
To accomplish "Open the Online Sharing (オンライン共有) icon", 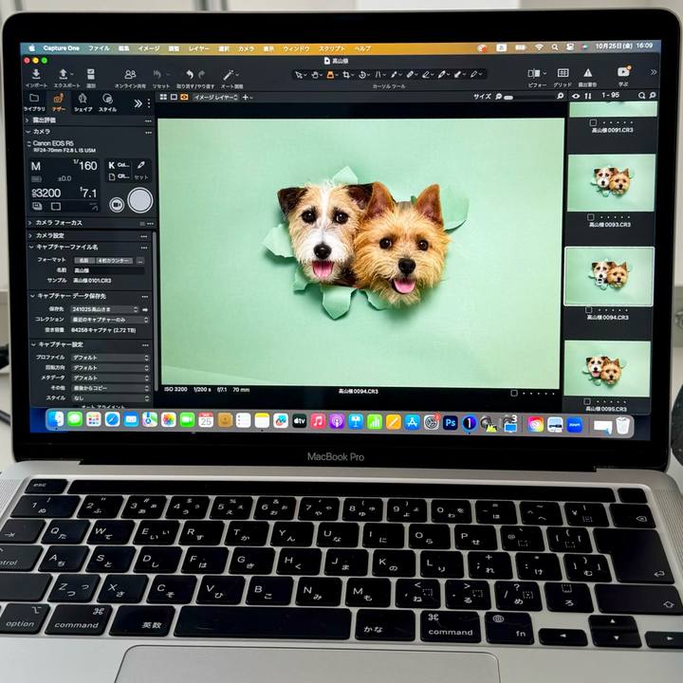I will point(130,74).
